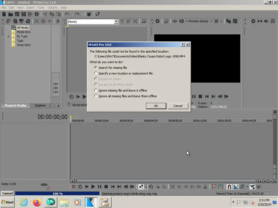The height and width of the screenshot is (208, 278).
Task: Open the Options menu
Action: tap(52, 8)
